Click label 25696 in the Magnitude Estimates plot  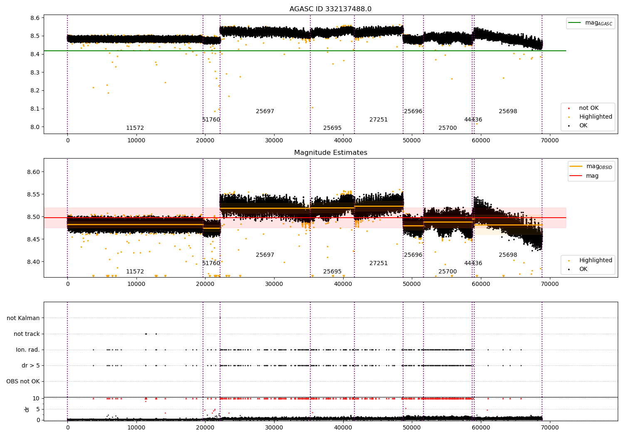coord(413,255)
